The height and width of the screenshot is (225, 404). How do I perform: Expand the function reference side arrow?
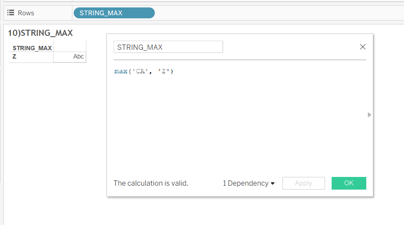pos(369,114)
